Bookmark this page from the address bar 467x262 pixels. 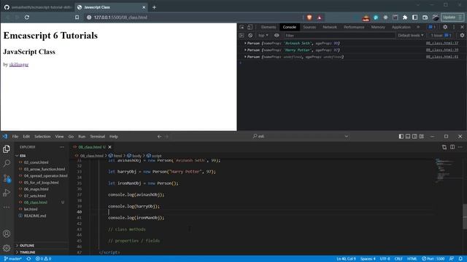coord(77,17)
